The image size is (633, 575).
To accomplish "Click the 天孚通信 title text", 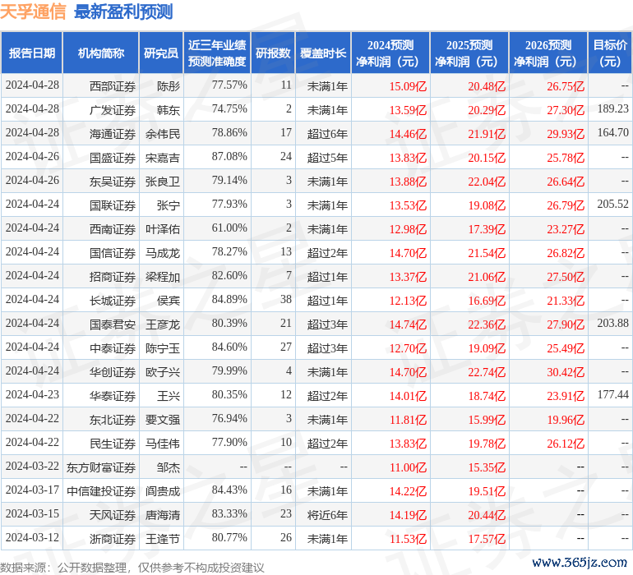I will click(x=33, y=11).
